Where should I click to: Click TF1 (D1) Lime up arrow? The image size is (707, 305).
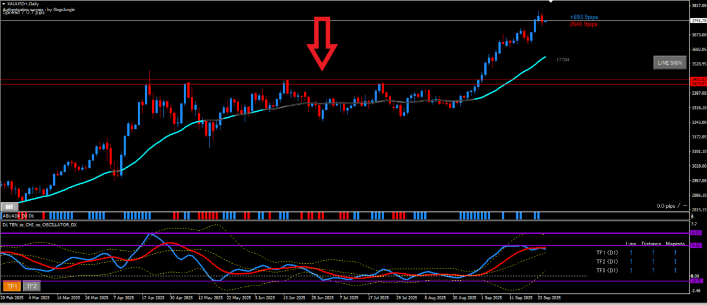click(x=632, y=252)
